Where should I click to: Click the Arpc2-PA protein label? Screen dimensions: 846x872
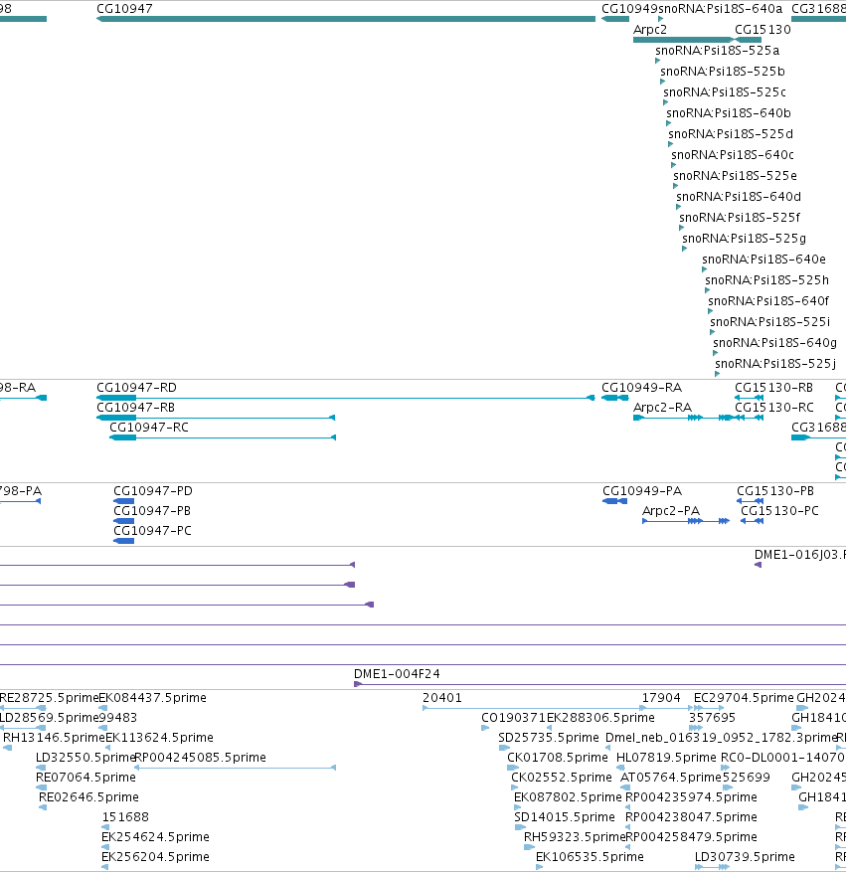[x=671, y=511]
